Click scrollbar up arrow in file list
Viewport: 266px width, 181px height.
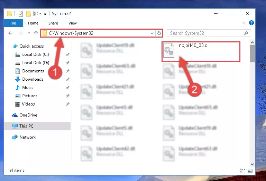(252, 42)
